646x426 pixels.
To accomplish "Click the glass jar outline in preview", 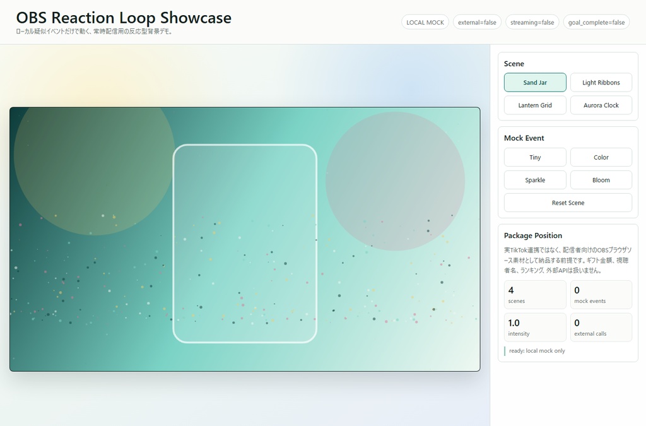I will (245, 244).
